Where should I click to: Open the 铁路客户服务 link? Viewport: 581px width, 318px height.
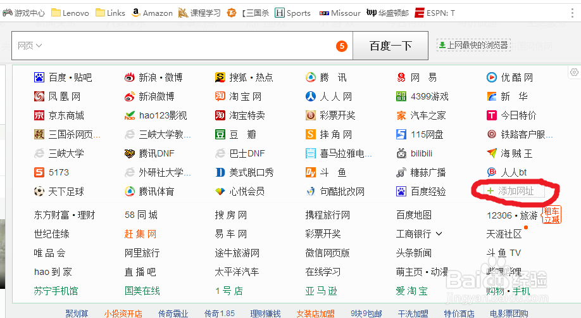[x=527, y=134]
